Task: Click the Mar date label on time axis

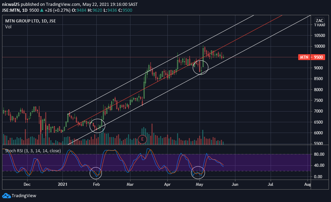Action: (130, 184)
